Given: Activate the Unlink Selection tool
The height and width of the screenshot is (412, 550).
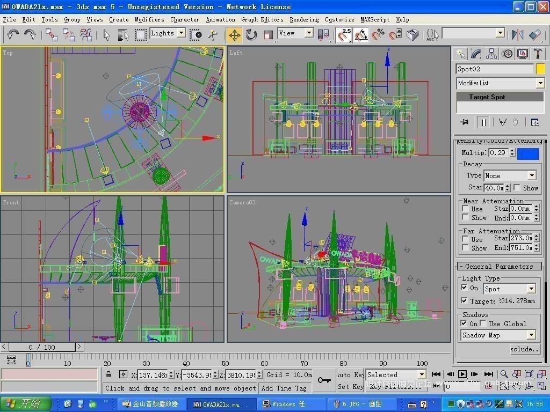Looking at the screenshot, I should [x=69, y=35].
